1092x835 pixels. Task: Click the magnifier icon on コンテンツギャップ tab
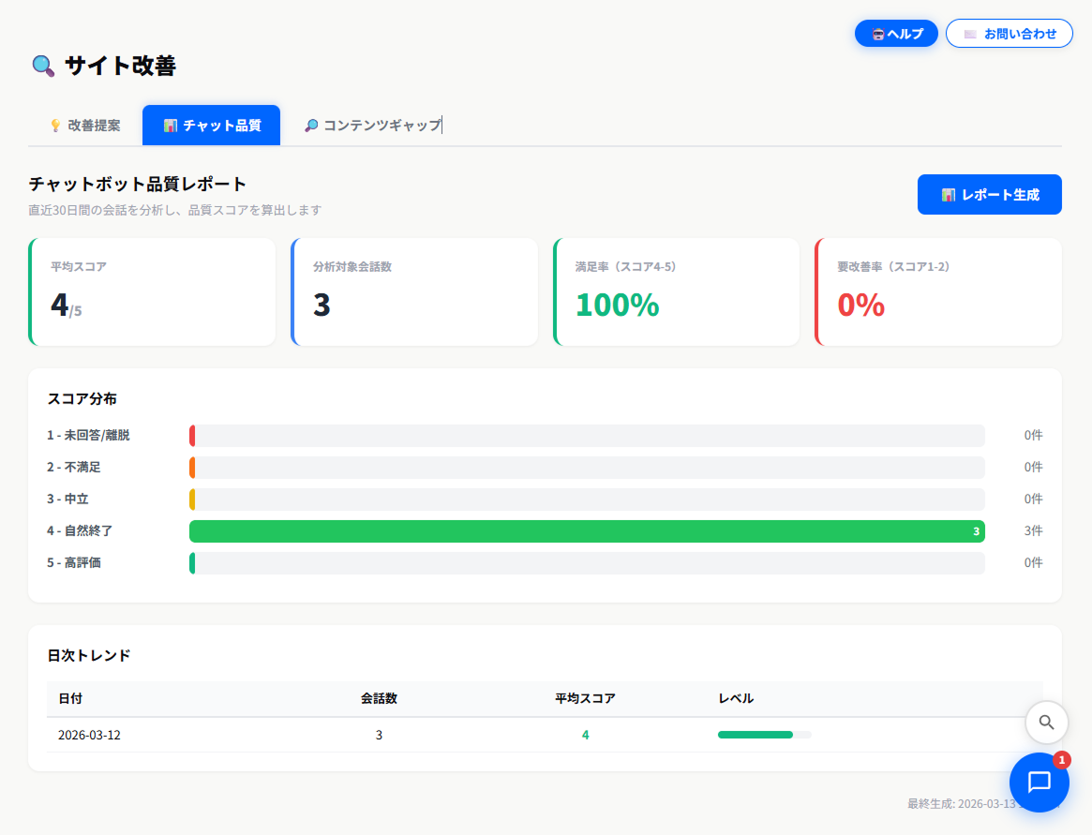311,126
